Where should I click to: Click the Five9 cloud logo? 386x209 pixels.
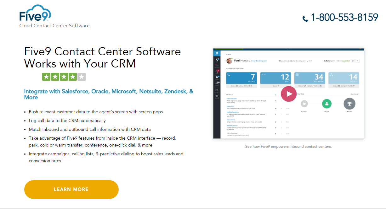pos(35,13)
